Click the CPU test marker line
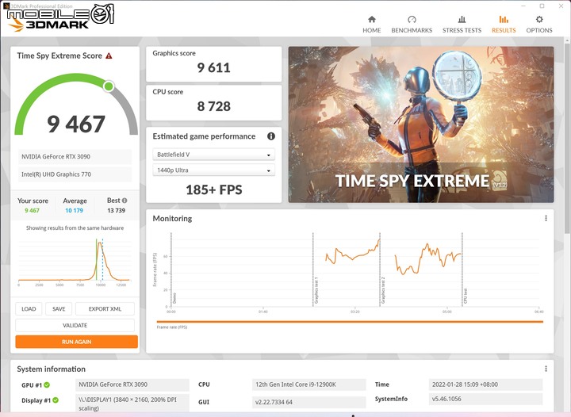 (x=462, y=270)
